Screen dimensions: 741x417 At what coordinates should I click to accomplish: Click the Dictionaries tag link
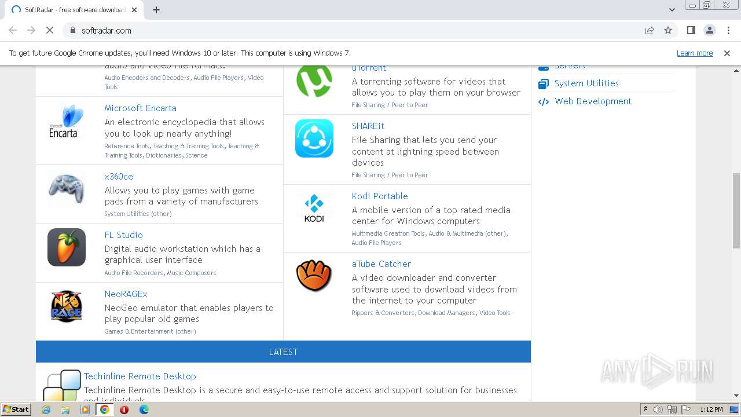[164, 155]
